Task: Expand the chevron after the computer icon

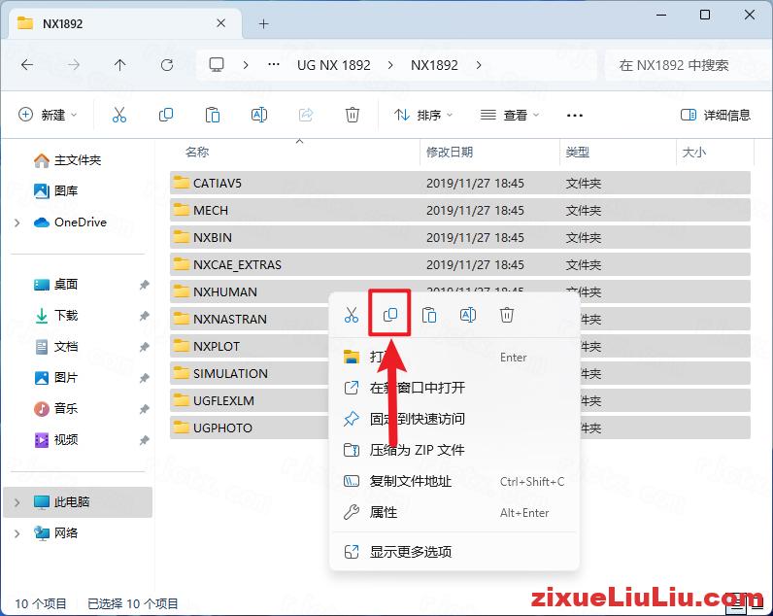Action: (x=246, y=64)
